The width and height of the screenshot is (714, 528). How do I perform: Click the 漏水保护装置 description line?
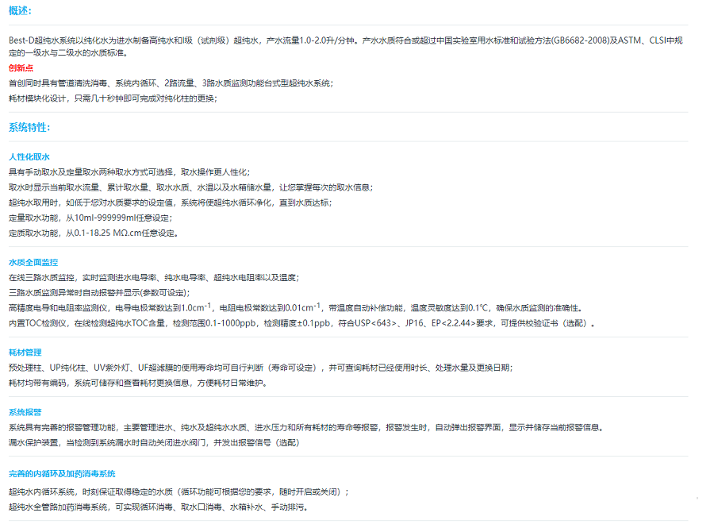[x=154, y=442]
